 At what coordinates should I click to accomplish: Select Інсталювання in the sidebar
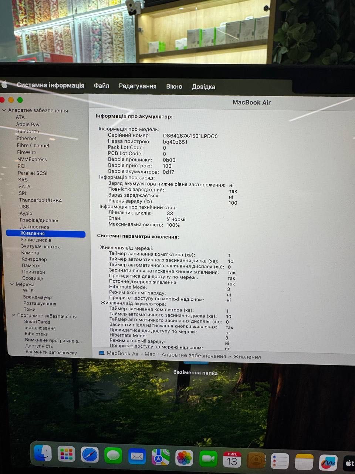[40, 328]
